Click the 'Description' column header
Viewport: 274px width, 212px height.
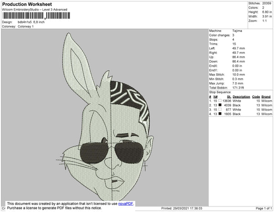point(241,97)
